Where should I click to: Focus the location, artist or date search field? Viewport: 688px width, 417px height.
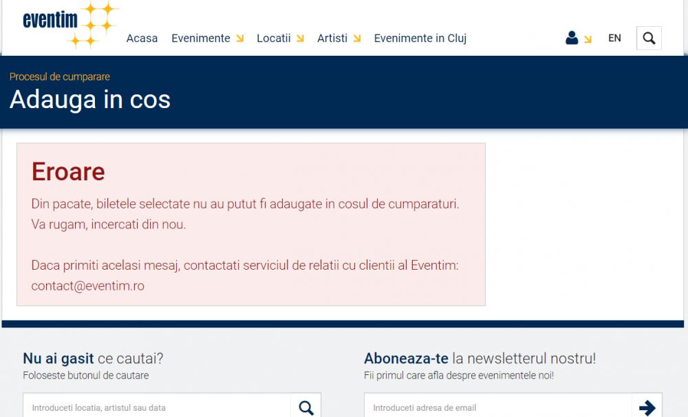[157, 407]
